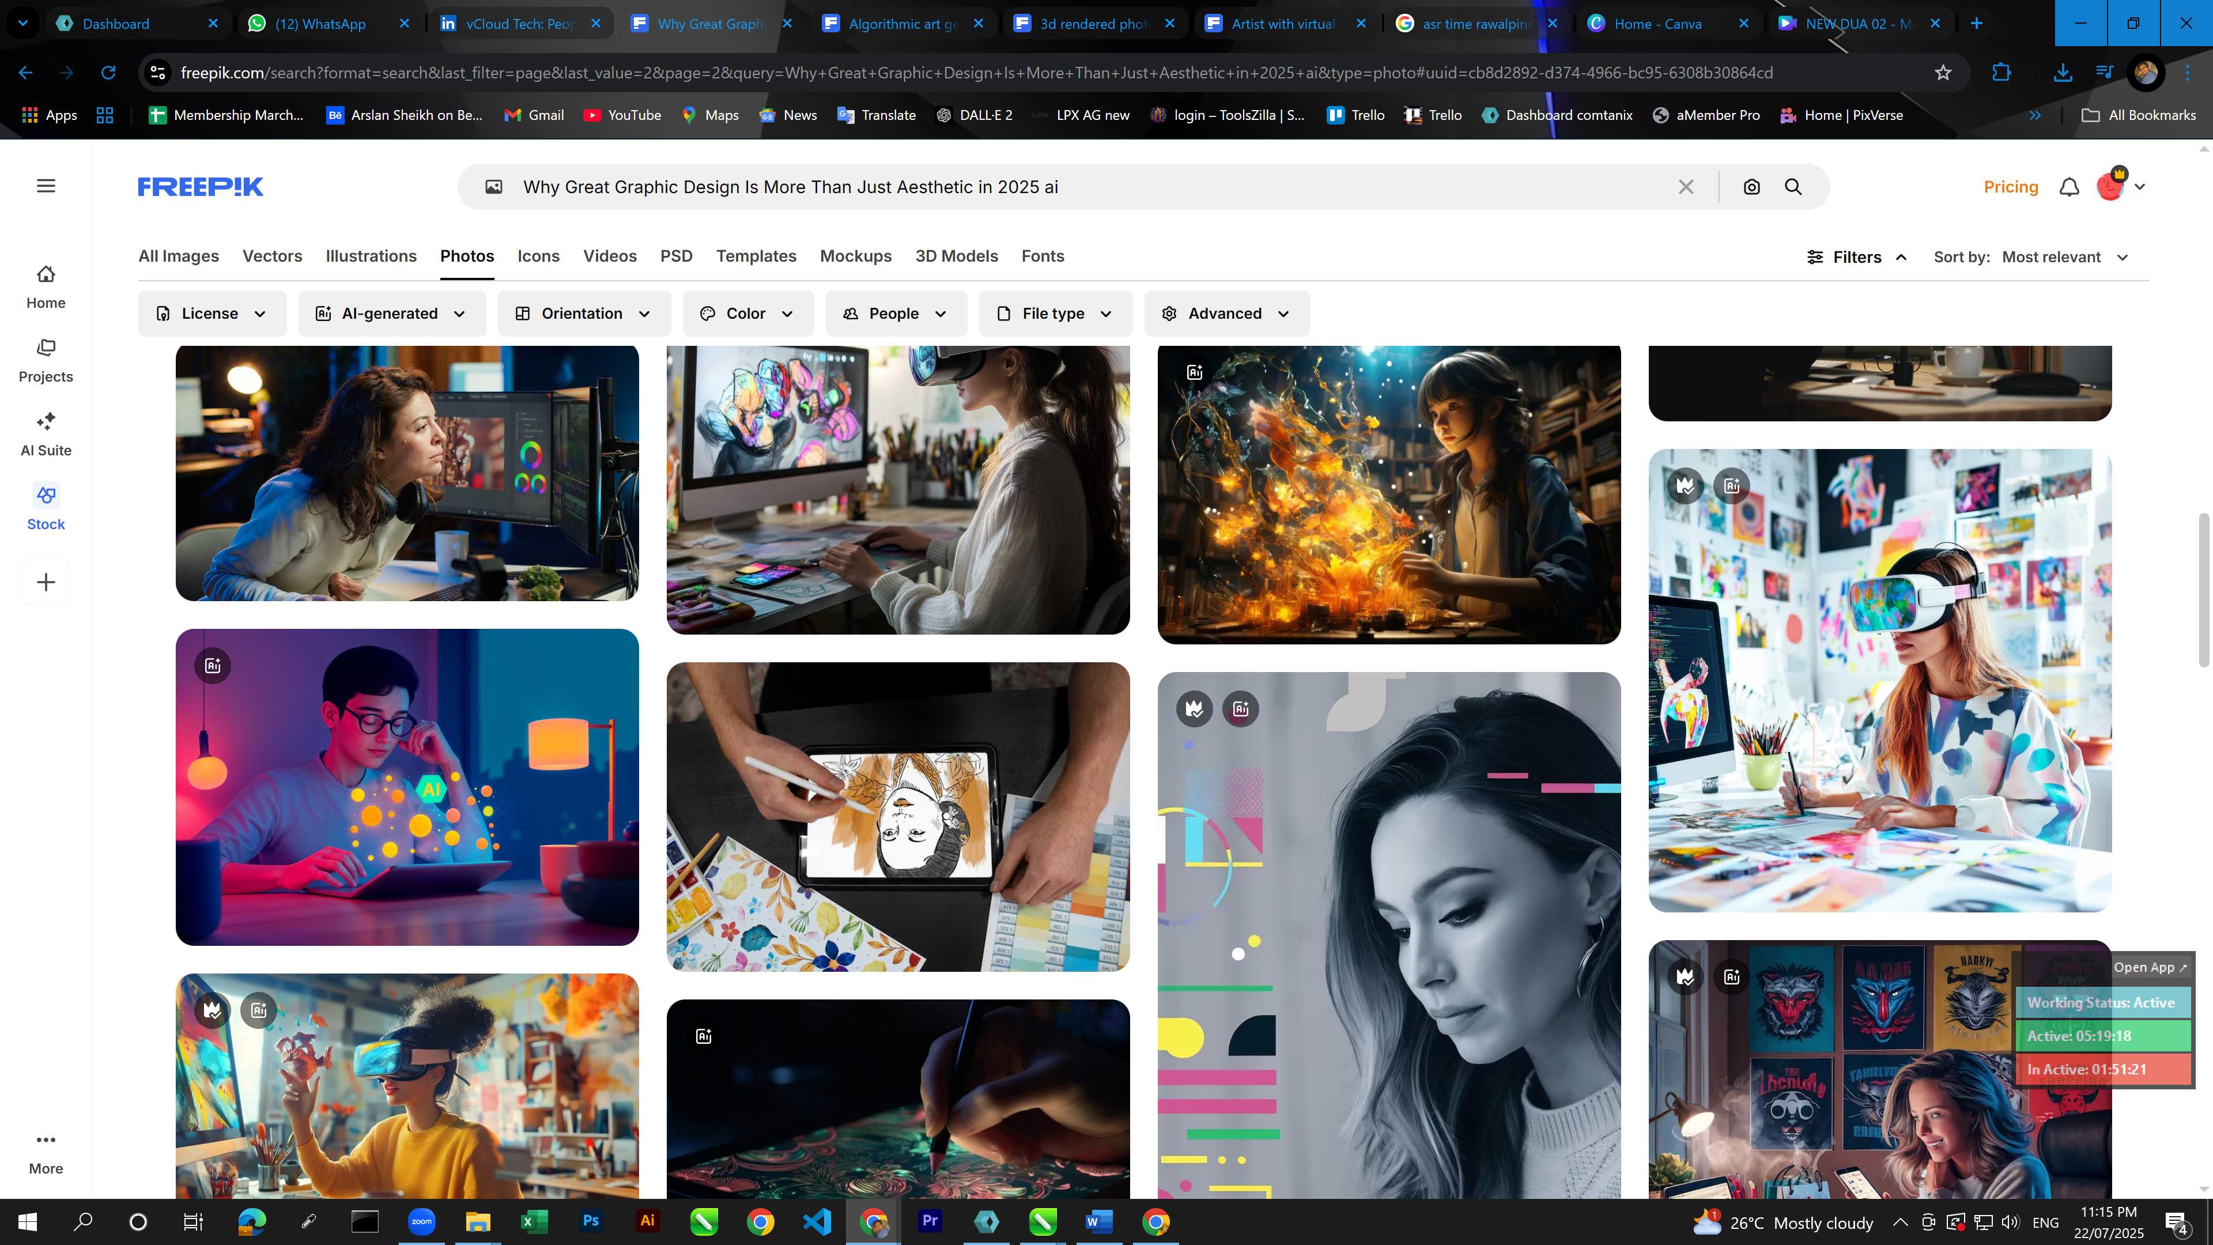Go to Home in the sidebar
The image size is (2213, 1245).
pos(46,287)
